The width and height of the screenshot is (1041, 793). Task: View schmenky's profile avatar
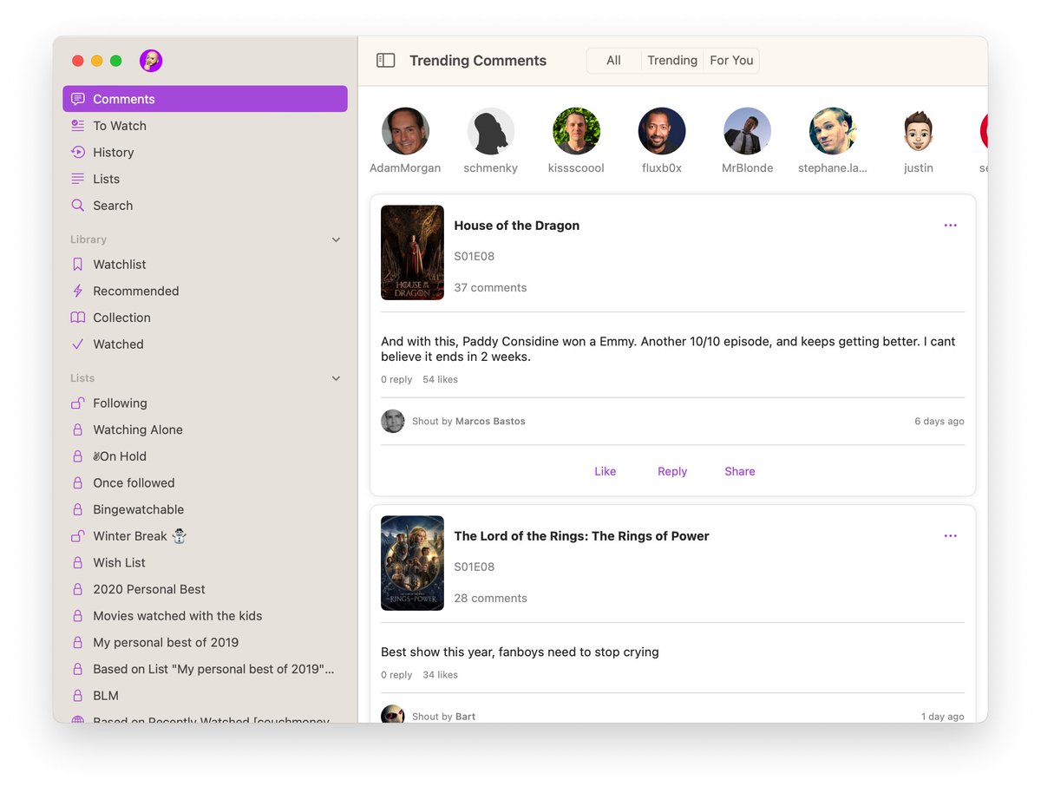[x=491, y=131]
